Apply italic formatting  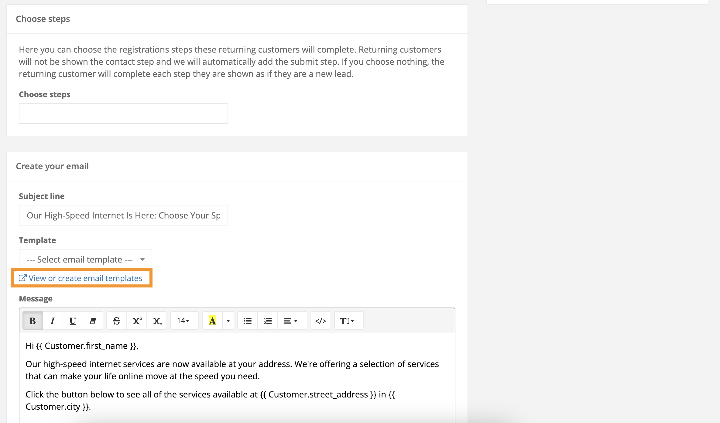tap(52, 320)
